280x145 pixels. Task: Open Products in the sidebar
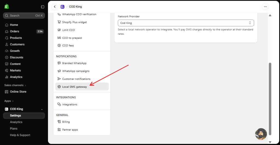click(24, 38)
